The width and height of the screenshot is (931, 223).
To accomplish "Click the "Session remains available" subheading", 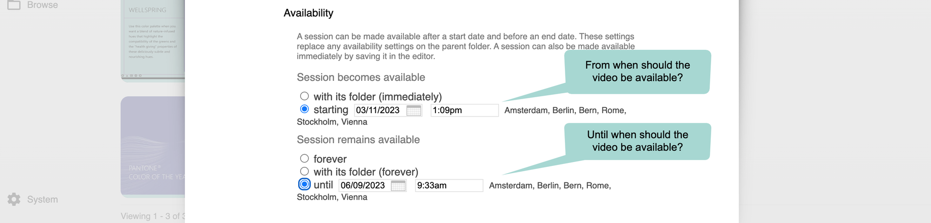I will 358,140.
